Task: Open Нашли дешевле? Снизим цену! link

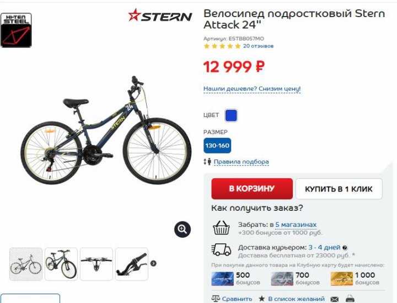Action: [252, 89]
